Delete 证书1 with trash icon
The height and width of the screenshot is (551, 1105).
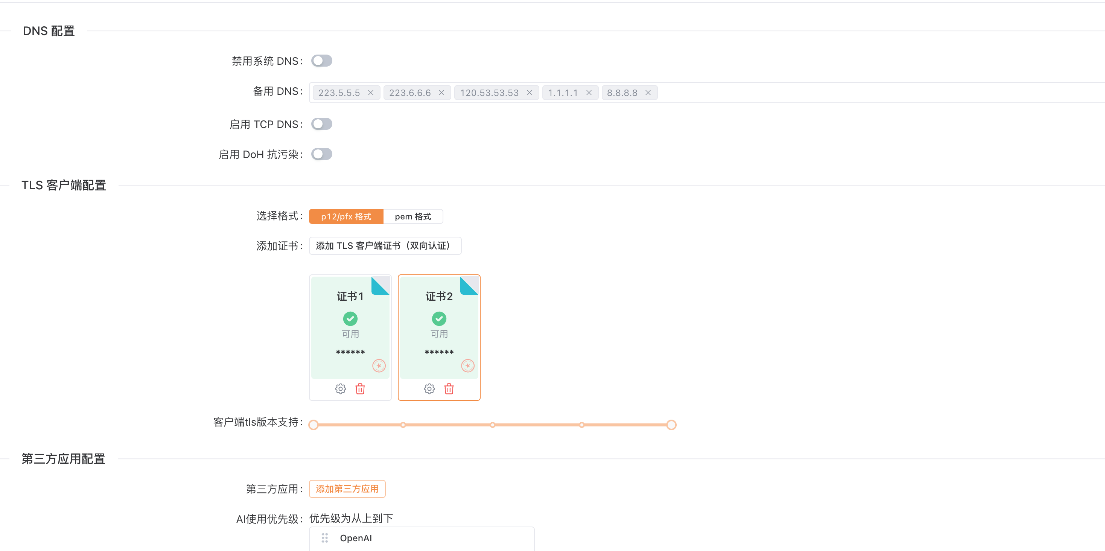pos(360,389)
